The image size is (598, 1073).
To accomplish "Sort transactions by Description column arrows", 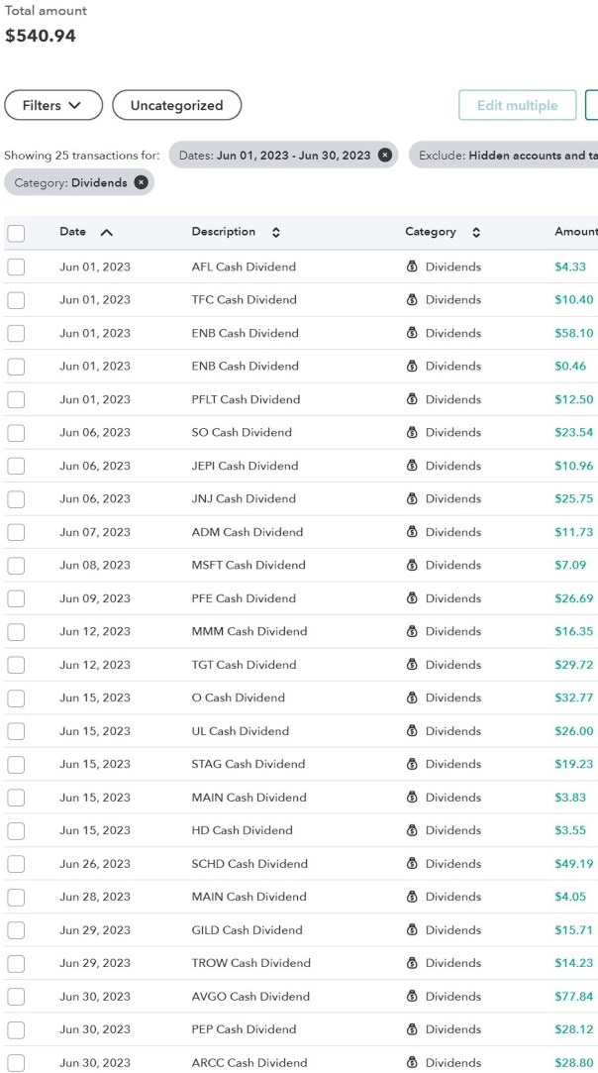I will point(276,232).
